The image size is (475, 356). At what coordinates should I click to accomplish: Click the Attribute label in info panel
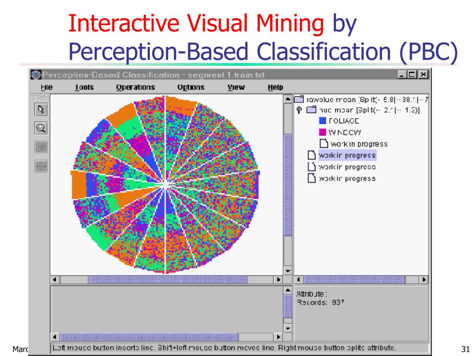point(312,293)
